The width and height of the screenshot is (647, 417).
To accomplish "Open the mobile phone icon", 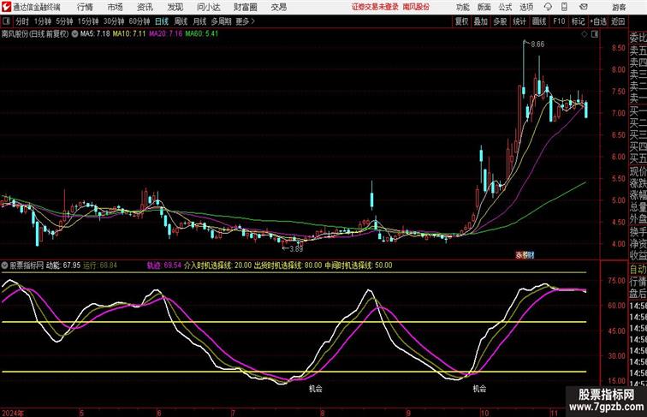I will point(564,7).
